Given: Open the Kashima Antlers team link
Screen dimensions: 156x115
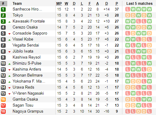Looking at the screenshot, I should coord(27,69).
